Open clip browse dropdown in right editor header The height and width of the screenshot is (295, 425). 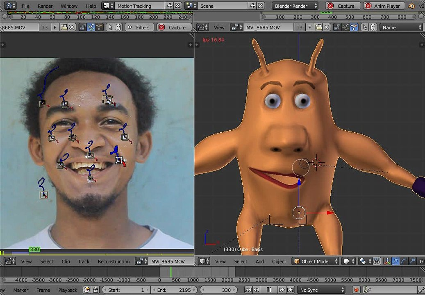tap(236, 27)
